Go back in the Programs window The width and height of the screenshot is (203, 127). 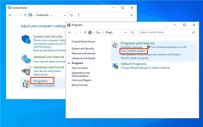(x=70, y=33)
